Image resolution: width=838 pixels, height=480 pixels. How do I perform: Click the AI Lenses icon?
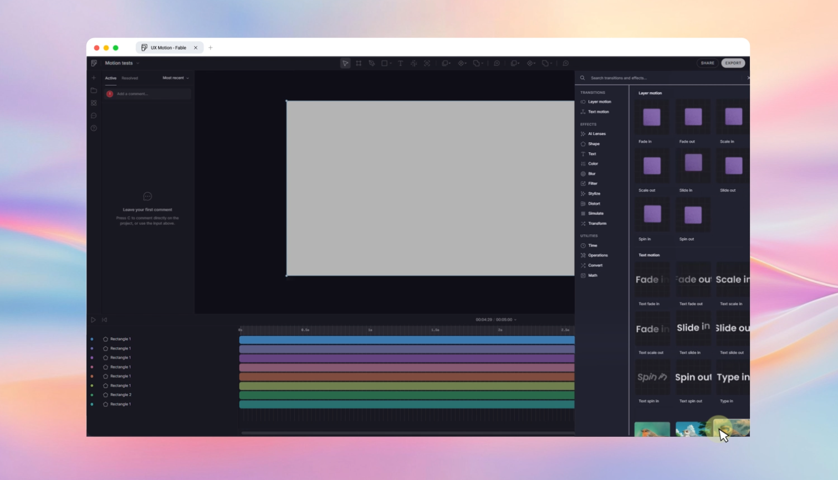[x=583, y=134]
